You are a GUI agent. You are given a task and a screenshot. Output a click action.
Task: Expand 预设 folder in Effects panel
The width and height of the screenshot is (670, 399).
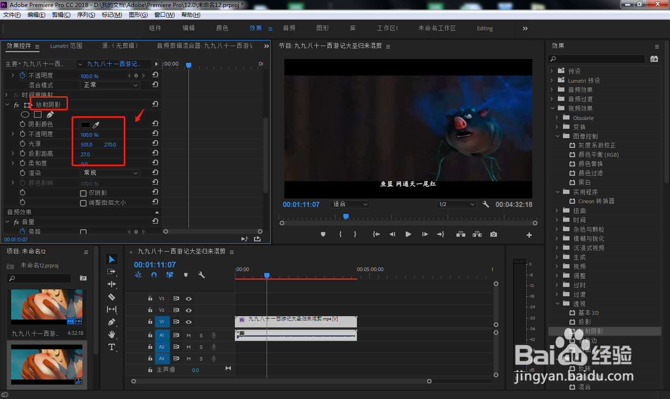[x=552, y=71]
